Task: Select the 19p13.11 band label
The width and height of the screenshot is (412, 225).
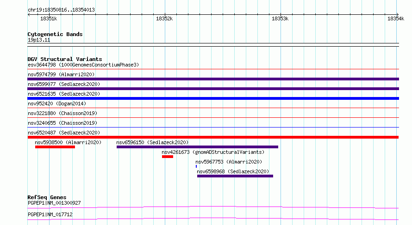Action: pyautogui.click(x=39, y=40)
